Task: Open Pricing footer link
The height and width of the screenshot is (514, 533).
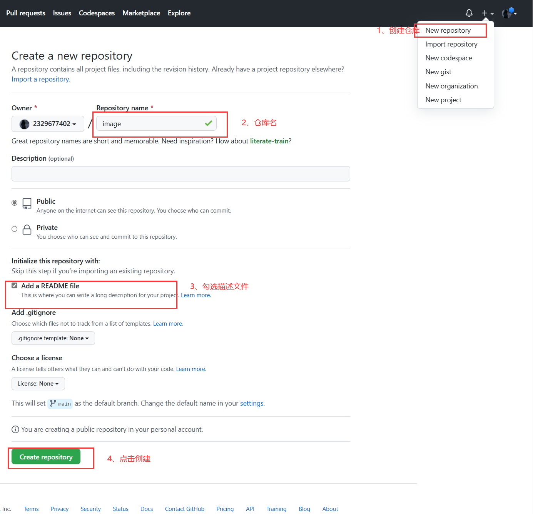Action: click(225, 509)
